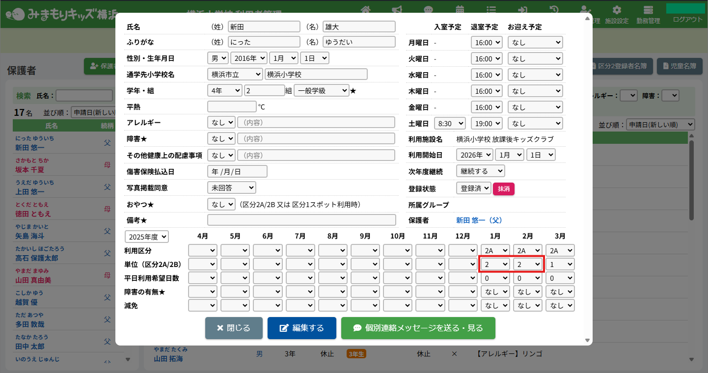Open the calendar icon in header

[460, 9]
